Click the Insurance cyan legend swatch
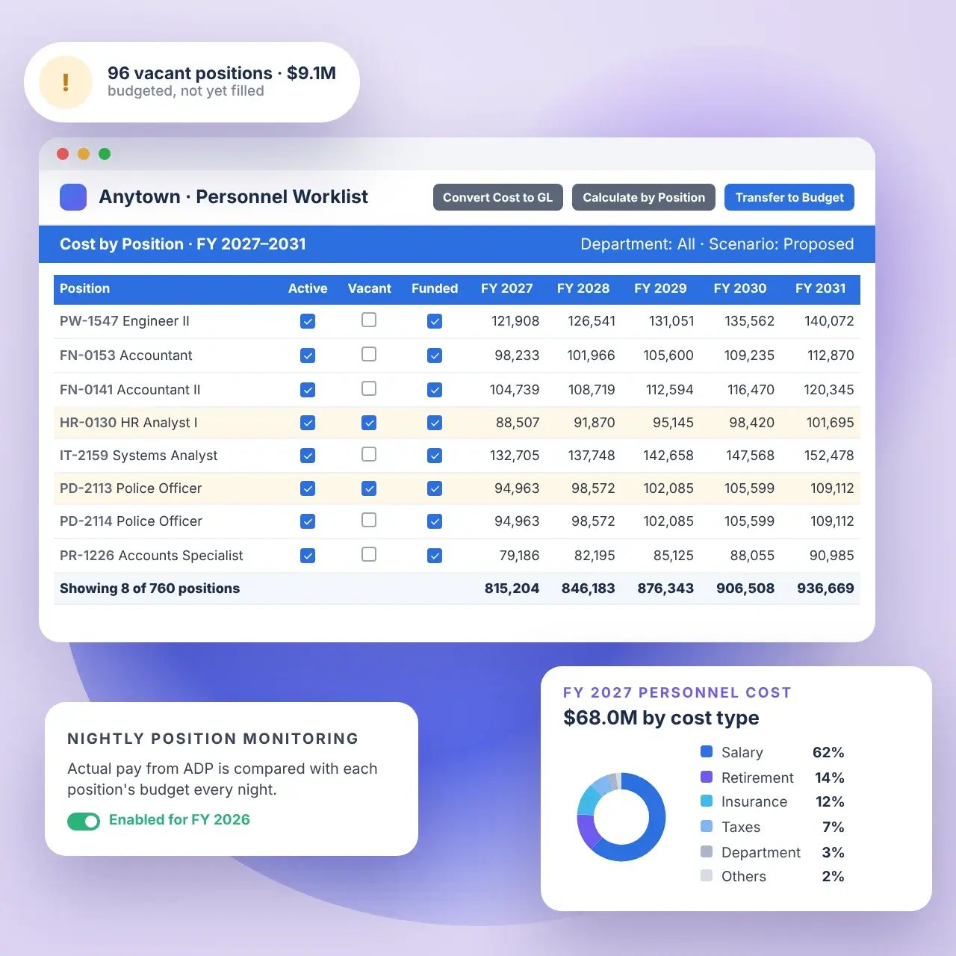956x956 pixels. pyautogui.click(x=707, y=801)
